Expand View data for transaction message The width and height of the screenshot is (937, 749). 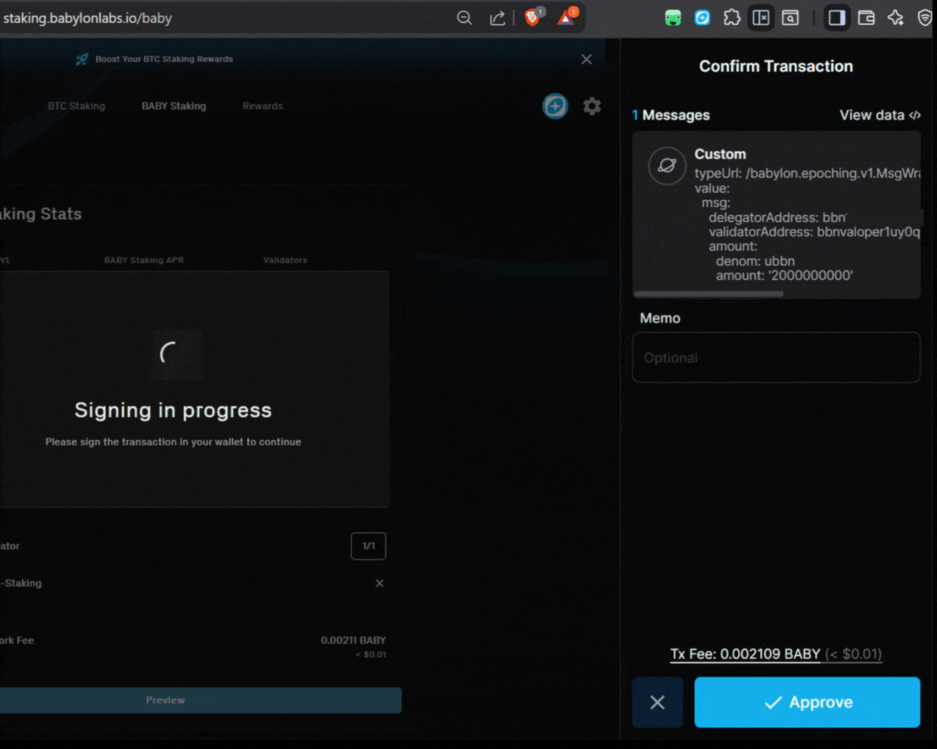coord(879,115)
